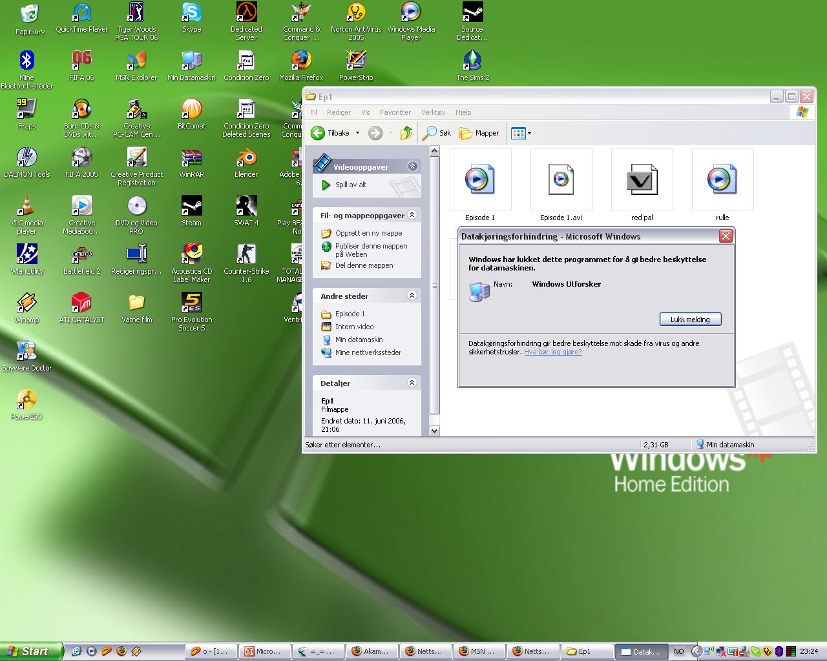Expand hidden system tray icons arrow
This screenshot has width=827, height=661.
(x=696, y=651)
